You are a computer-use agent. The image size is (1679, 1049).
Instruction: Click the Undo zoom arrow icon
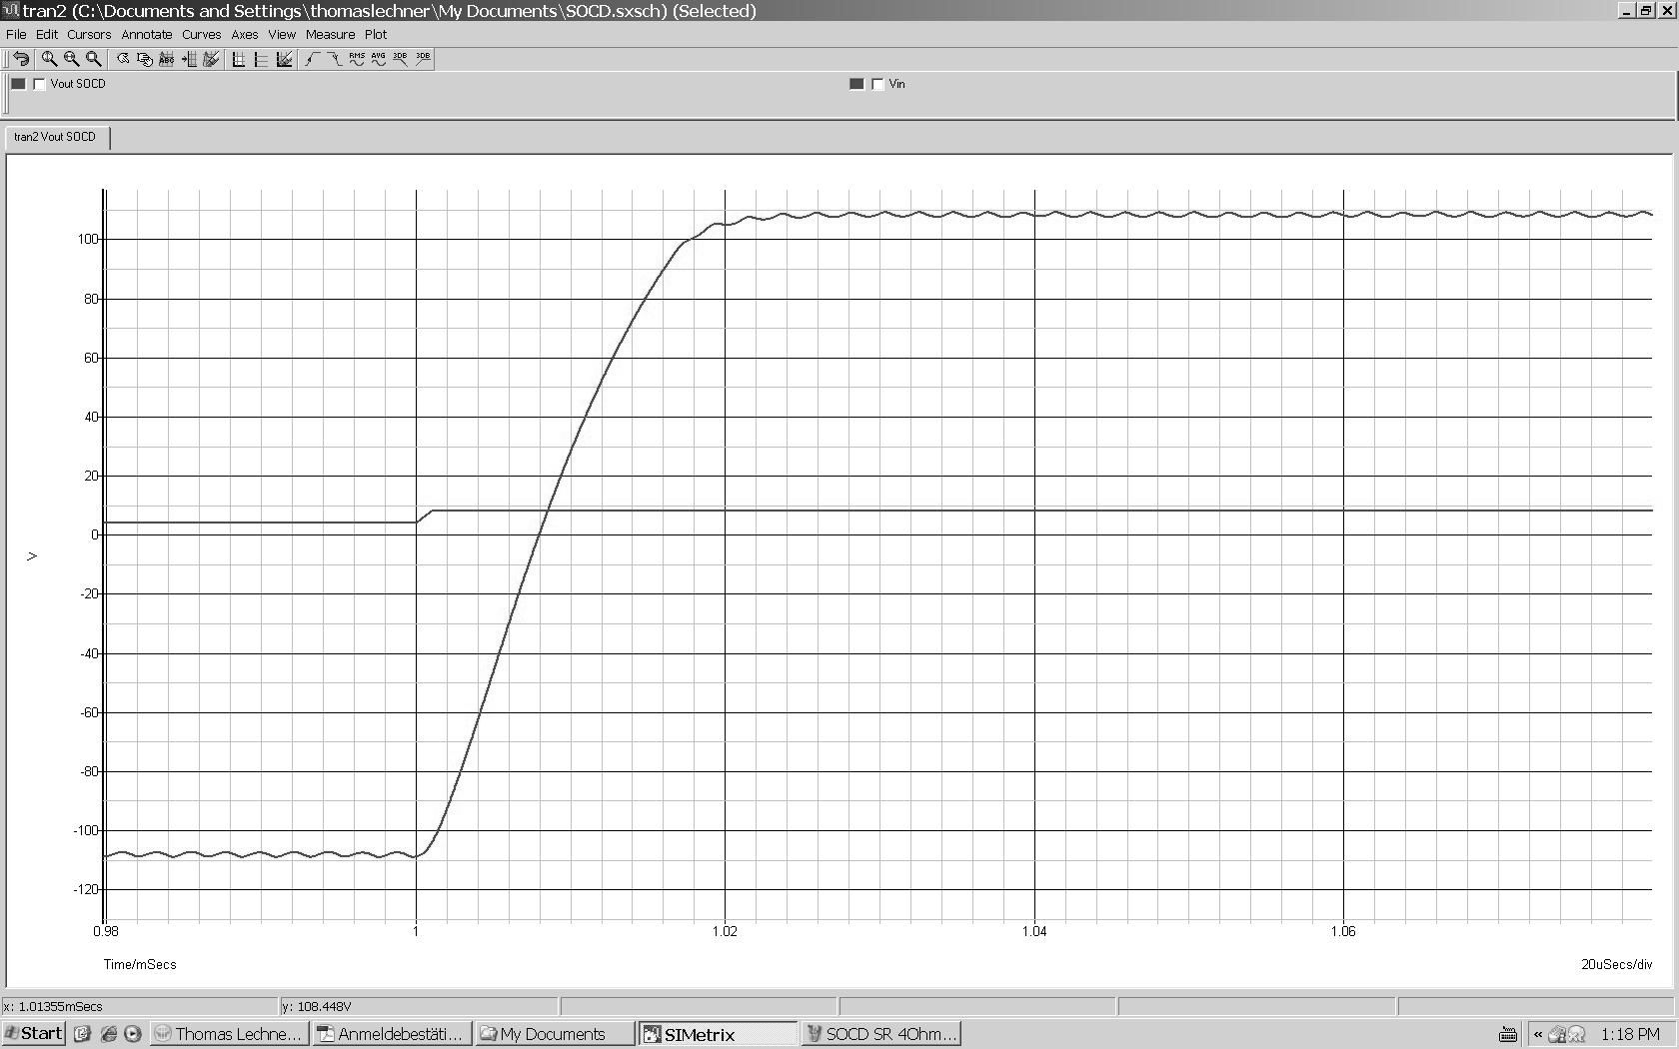[x=21, y=59]
